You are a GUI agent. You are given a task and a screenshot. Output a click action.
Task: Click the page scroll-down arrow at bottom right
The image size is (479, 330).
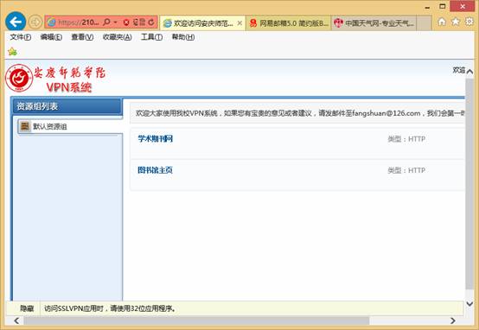(469, 304)
